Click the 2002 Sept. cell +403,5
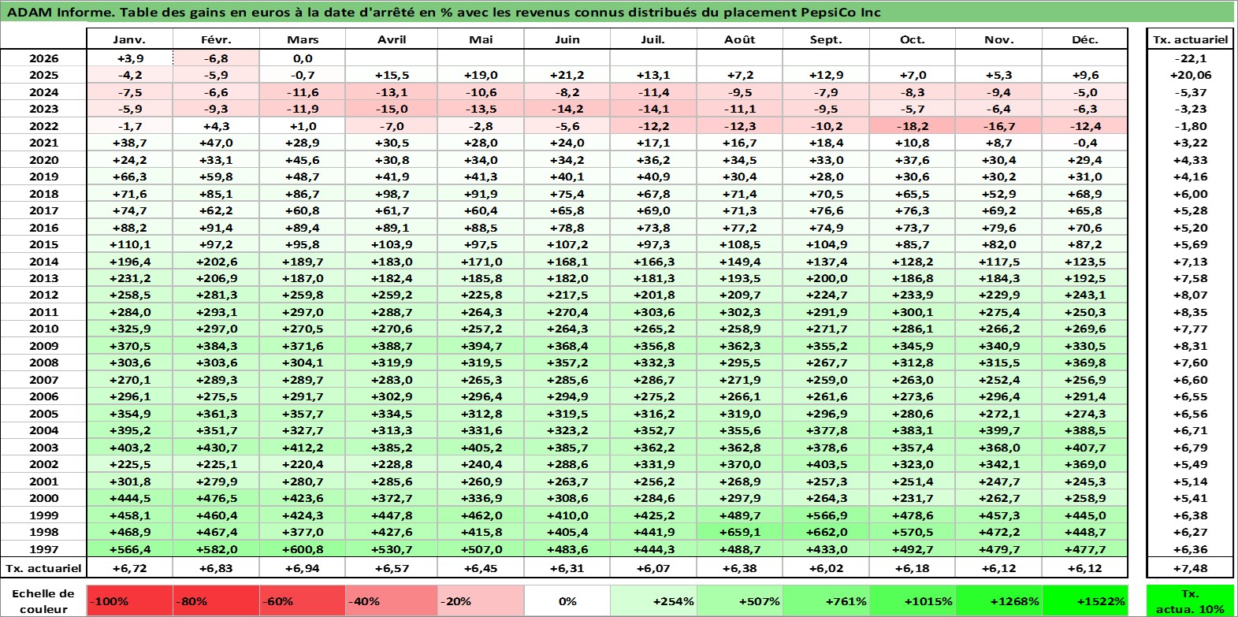This screenshot has height=617, width=1238. [826, 464]
